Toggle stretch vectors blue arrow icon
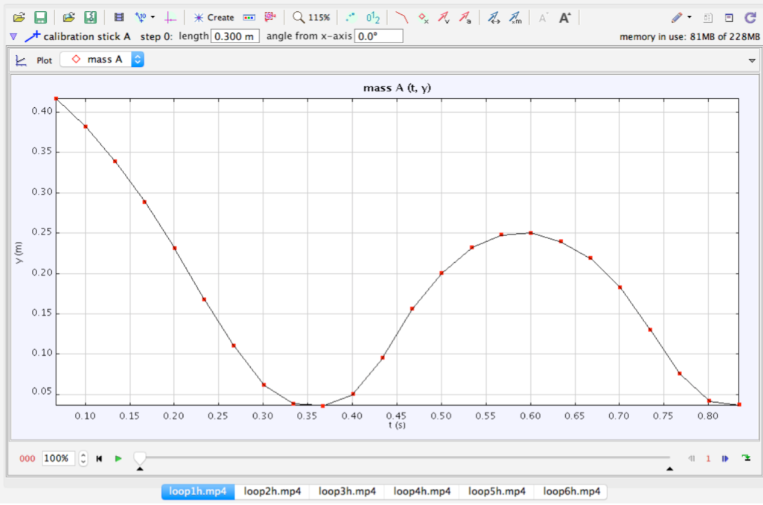Viewport: 763px width, 505px height. pyautogui.click(x=493, y=17)
